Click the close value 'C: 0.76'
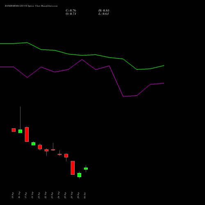205x205 pixels. point(71,11)
